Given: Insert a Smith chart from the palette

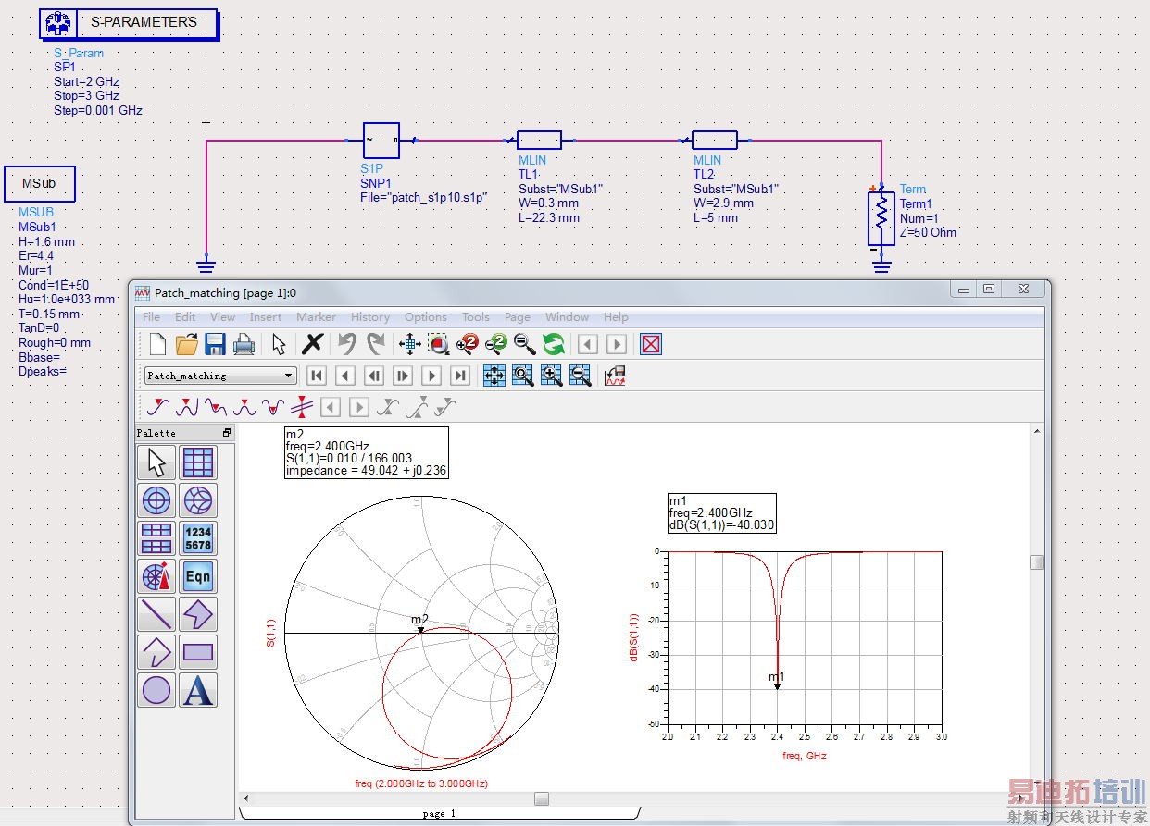Looking at the screenshot, I should 198,500.
